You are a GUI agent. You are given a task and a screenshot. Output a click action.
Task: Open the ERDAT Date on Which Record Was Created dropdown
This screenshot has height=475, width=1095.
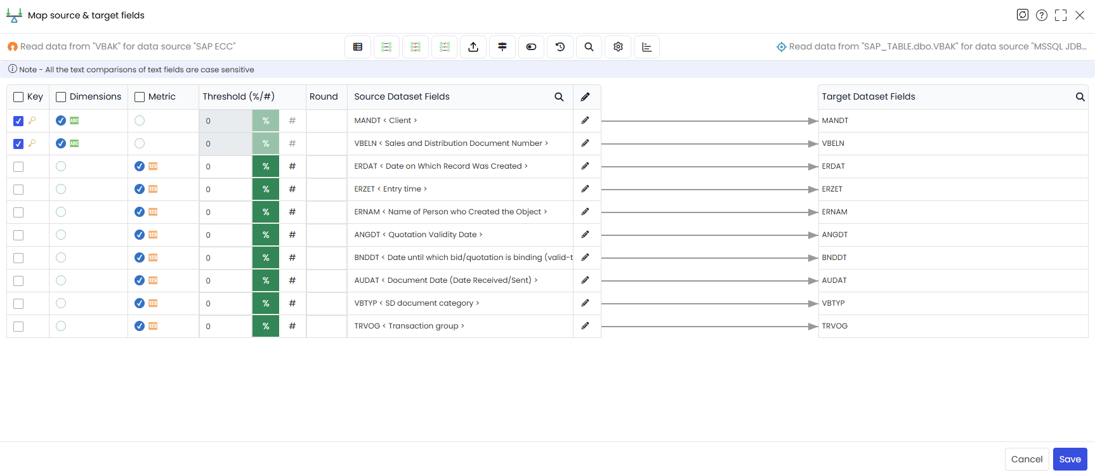click(460, 166)
